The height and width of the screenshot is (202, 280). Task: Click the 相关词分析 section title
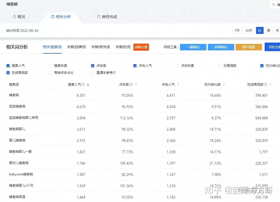(17, 47)
